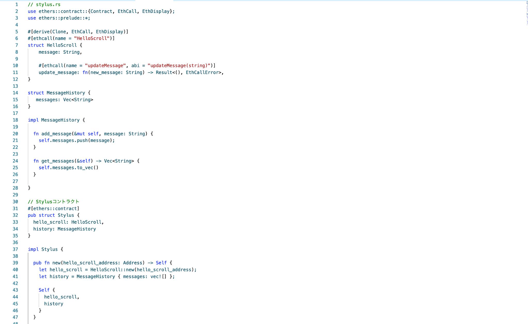This screenshot has height=324, width=528.
Task: Click the "updateMessage(string)" abi string
Action: click(179, 66)
